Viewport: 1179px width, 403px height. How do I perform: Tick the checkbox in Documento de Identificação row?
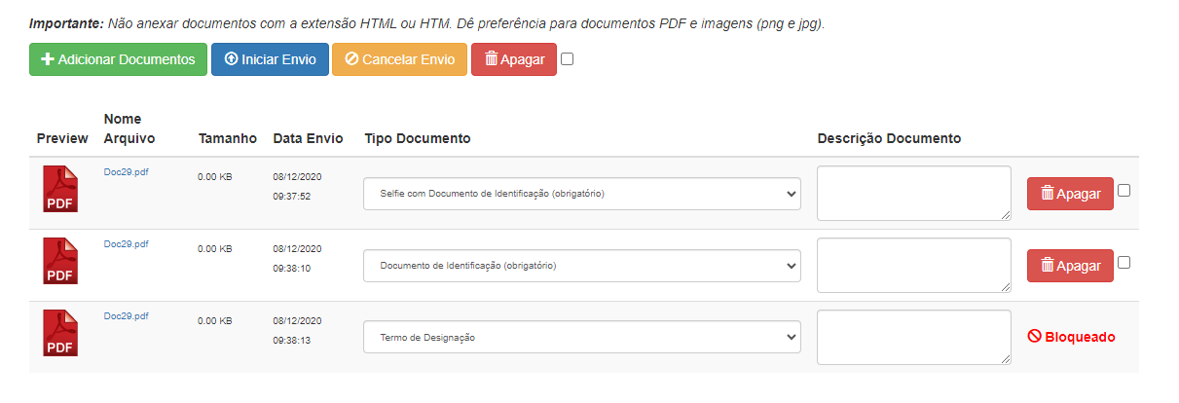[1124, 263]
